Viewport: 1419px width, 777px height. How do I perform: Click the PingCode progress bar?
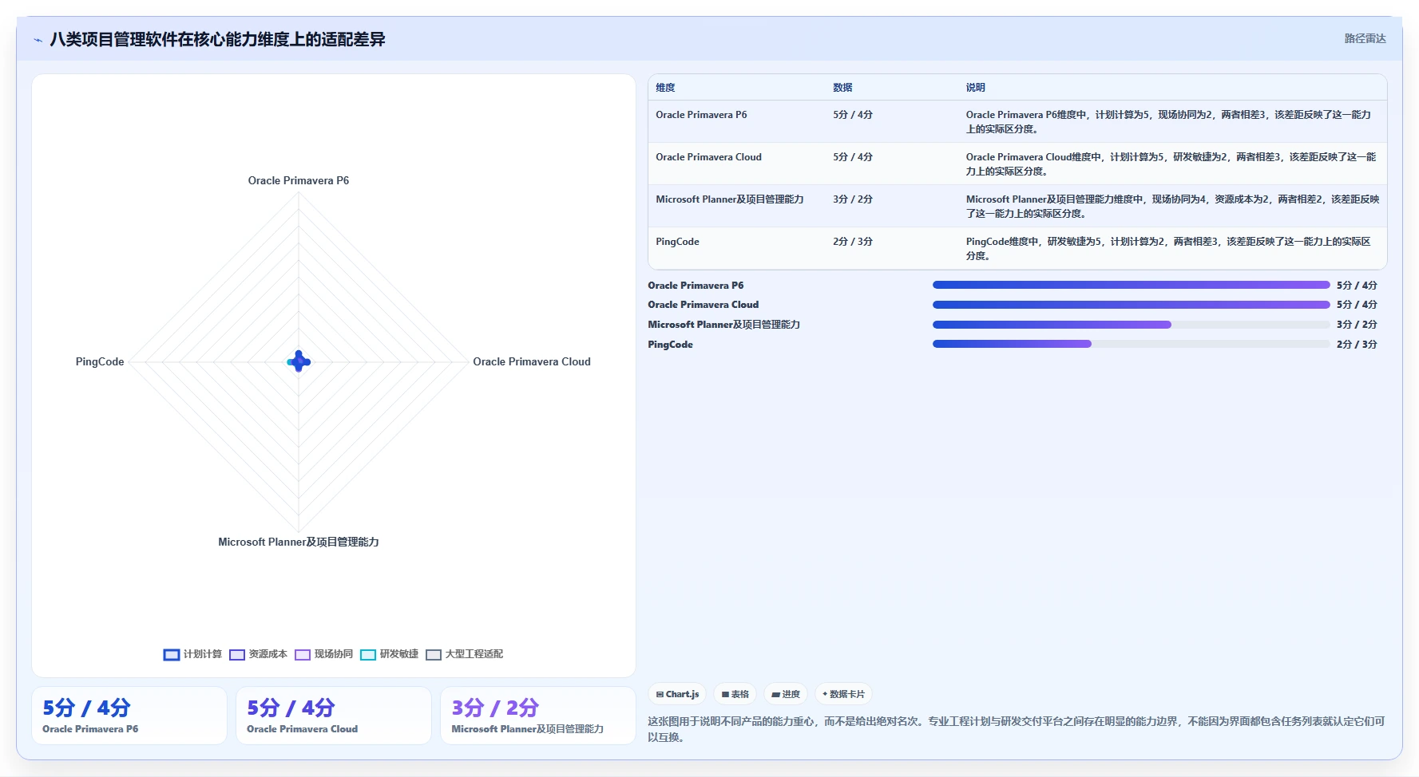click(x=1131, y=344)
